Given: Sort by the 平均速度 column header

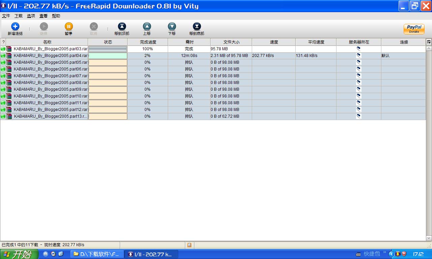Looking at the screenshot, I should (x=316, y=42).
